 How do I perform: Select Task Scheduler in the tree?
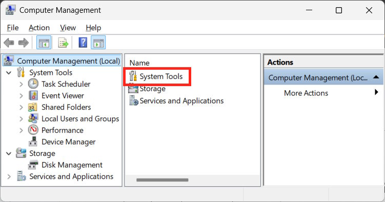point(66,84)
